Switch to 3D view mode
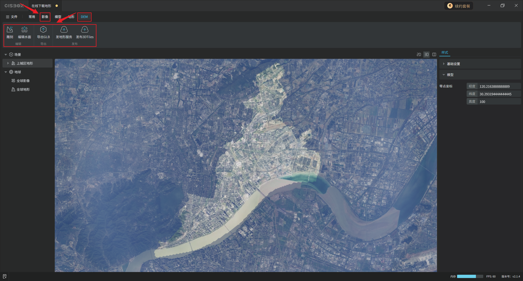Image resolution: width=523 pixels, height=281 pixels. pos(426,55)
